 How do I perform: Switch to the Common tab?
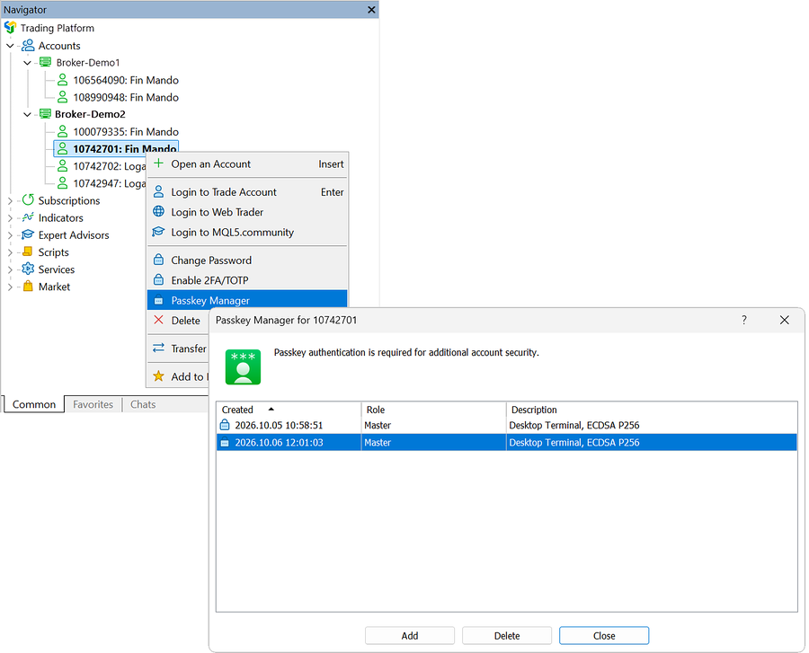point(34,404)
